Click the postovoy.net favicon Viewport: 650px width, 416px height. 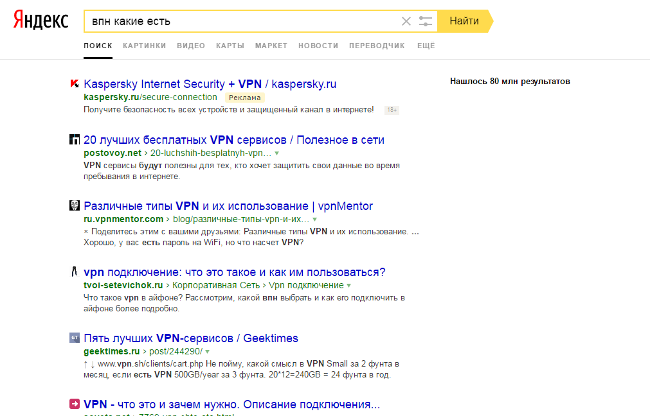click(74, 139)
